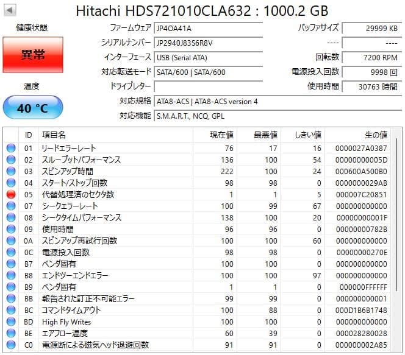This screenshot has width=405, height=355.
Task: Click the 最悪値 column header
Action: point(259,135)
